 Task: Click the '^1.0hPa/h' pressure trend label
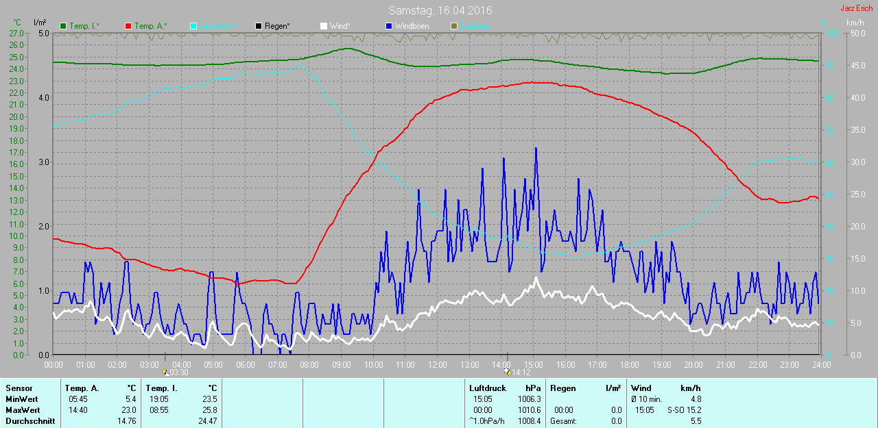[x=487, y=420]
